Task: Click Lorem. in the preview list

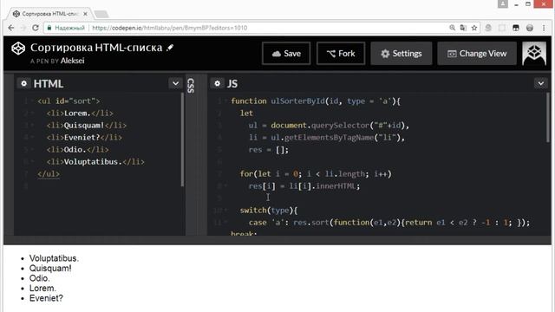Action: coord(42,288)
